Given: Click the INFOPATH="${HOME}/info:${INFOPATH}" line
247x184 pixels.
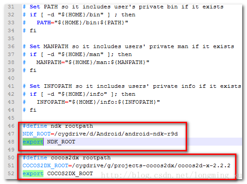Looking at the screenshot, I should pos(91,102).
